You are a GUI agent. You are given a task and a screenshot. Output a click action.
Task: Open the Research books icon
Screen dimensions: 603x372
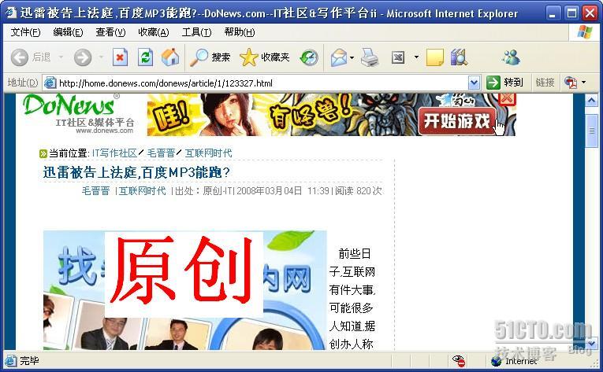point(459,57)
